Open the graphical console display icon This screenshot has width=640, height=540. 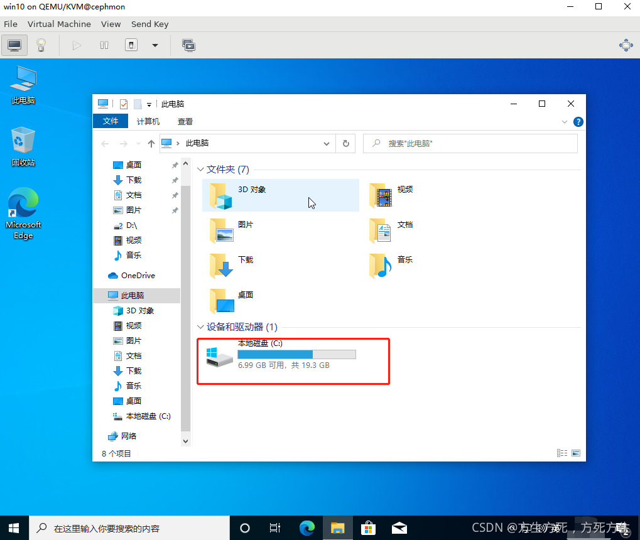(14, 45)
